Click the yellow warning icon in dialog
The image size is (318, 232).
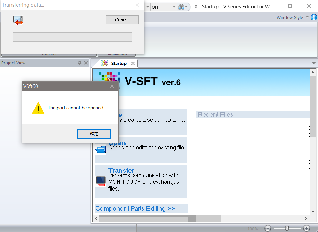click(38, 108)
